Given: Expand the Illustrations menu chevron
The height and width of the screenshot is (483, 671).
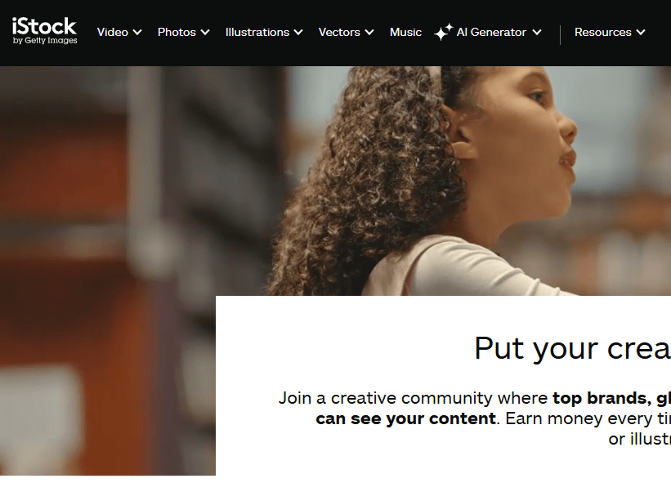Looking at the screenshot, I should [298, 32].
